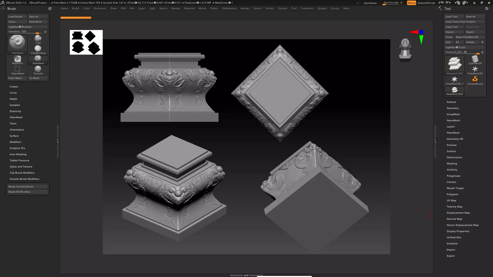Image resolution: width=493 pixels, height=277 pixels.
Task: Expand the Subtool section
Action: coord(451,102)
